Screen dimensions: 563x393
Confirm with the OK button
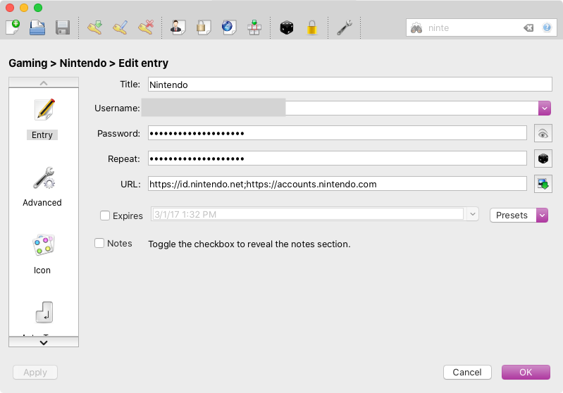pyautogui.click(x=526, y=372)
